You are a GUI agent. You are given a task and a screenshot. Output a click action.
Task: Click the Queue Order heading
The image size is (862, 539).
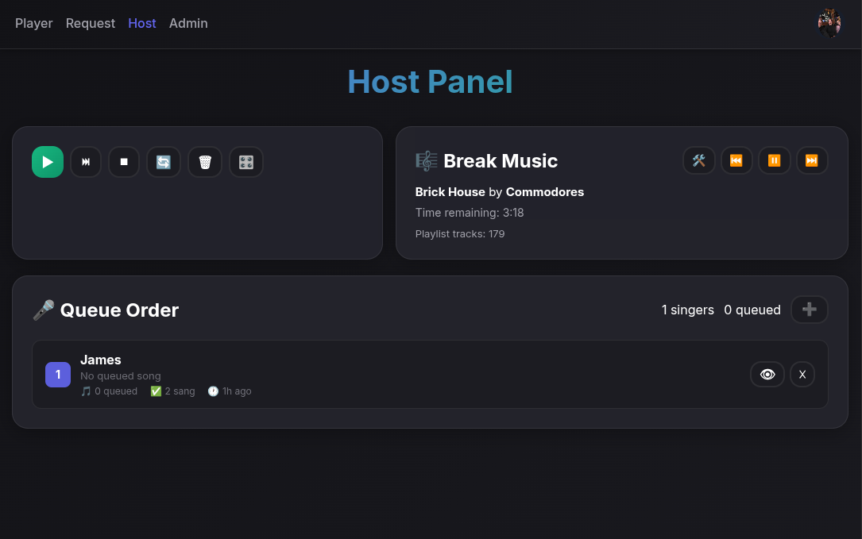[119, 310]
